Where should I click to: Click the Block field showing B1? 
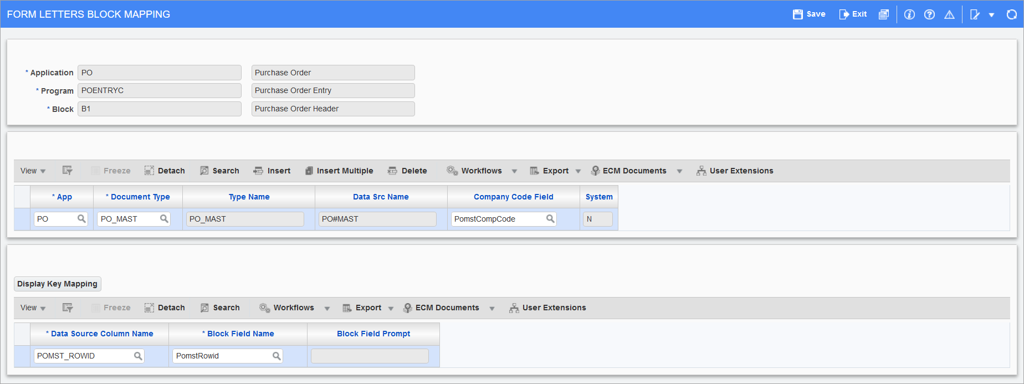coord(160,109)
